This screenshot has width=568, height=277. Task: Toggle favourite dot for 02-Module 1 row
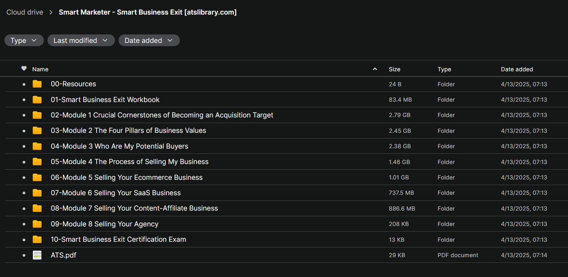[x=24, y=115]
